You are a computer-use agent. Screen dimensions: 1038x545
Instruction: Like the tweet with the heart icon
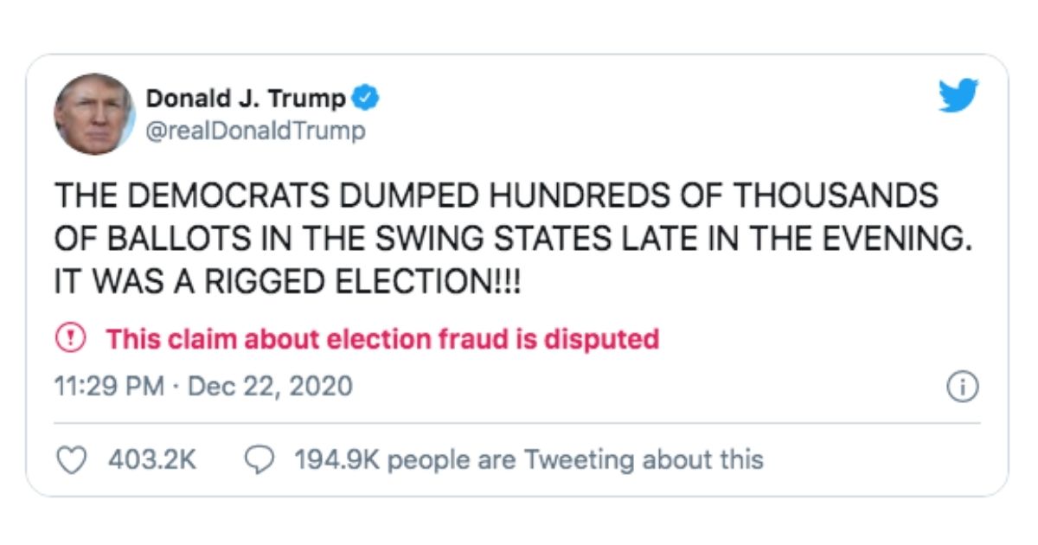pos(73,458)
